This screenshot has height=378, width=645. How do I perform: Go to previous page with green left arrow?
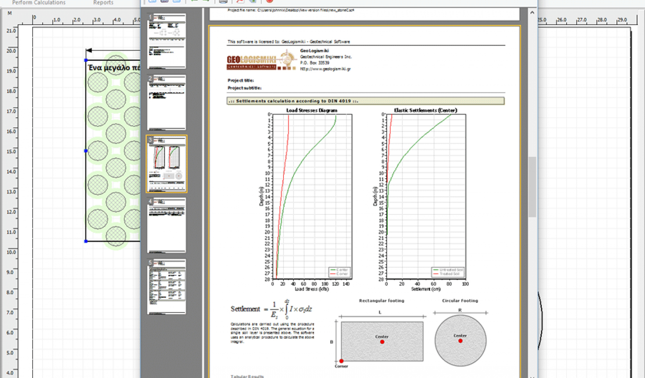pyautogui.click(x=194, y=2)
